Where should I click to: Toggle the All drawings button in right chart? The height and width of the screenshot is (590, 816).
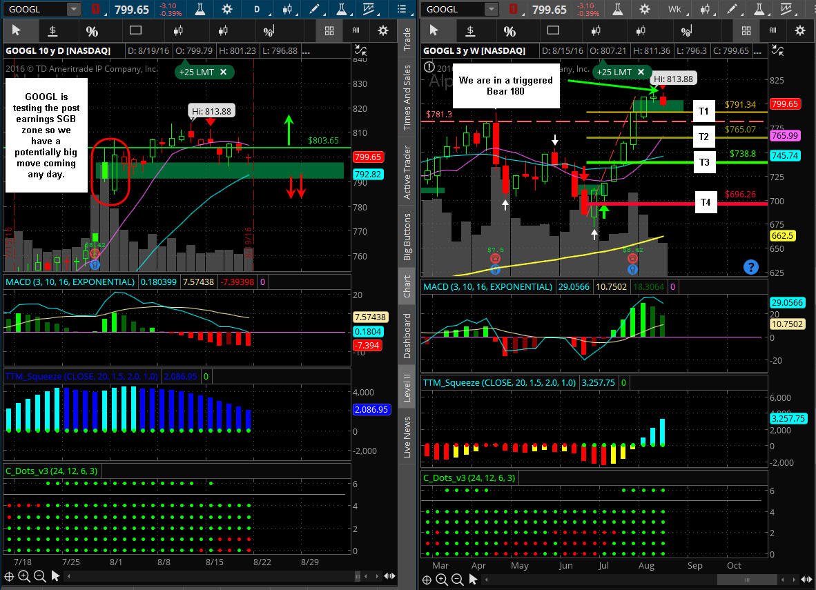pyautogui.click(x=773, y=30)
